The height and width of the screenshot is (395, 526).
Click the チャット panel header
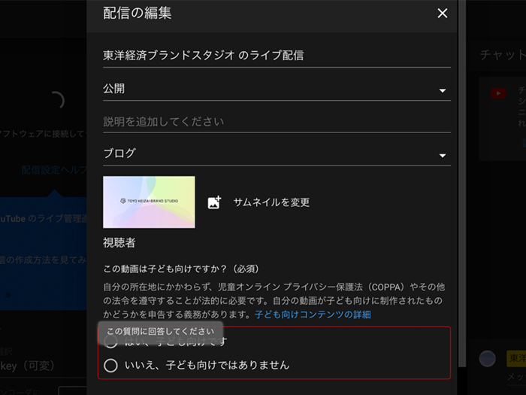[501, 55]
